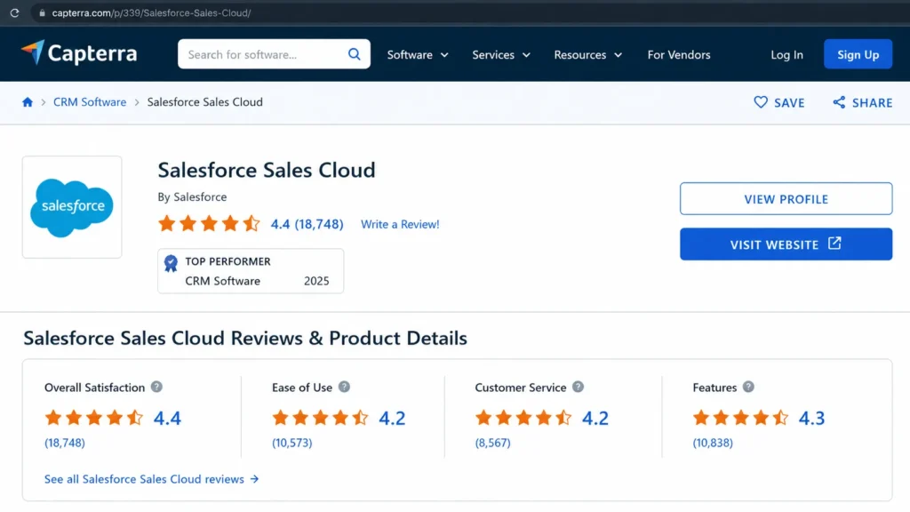Click the home breadcrumb icon
This screenshot has width=910, height=512.
pyautogui.click(x=28, y=102)
